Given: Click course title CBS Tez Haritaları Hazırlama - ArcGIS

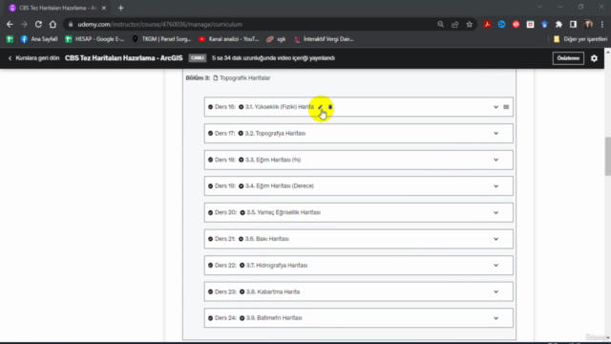Looking at the screenshot, I should (123, 58).
